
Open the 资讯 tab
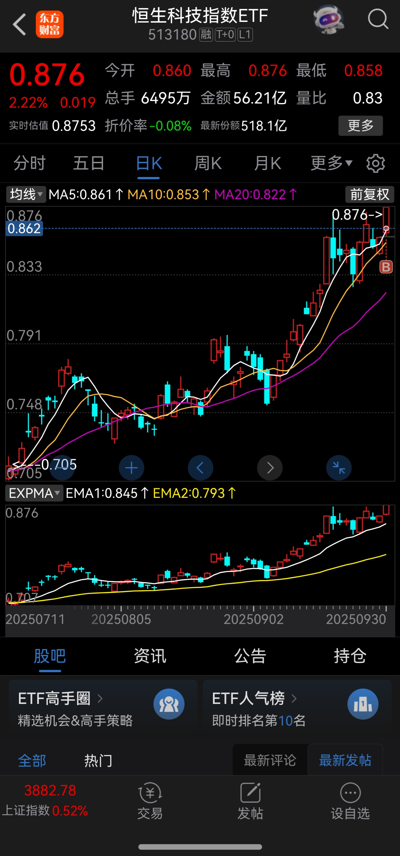pos(150,656)
